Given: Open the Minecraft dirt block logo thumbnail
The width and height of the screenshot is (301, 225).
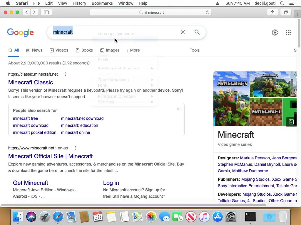Looking at the screenshot, I should coord(266,112).
